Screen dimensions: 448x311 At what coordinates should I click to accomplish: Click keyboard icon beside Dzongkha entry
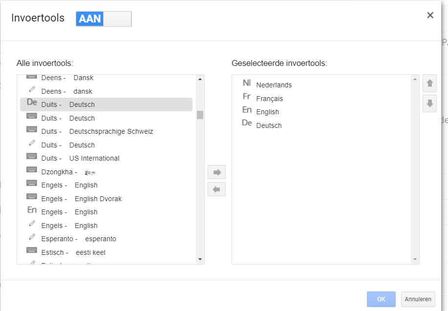[x=32, y=169]
